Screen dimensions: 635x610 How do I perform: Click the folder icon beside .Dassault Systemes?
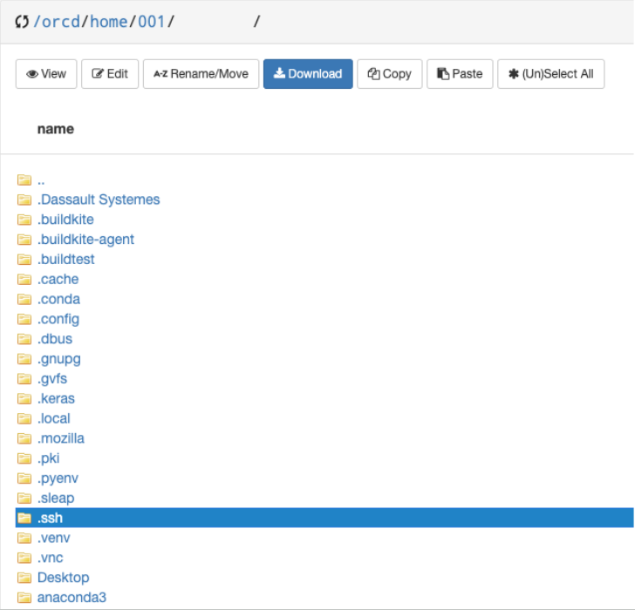click(24, 200)
